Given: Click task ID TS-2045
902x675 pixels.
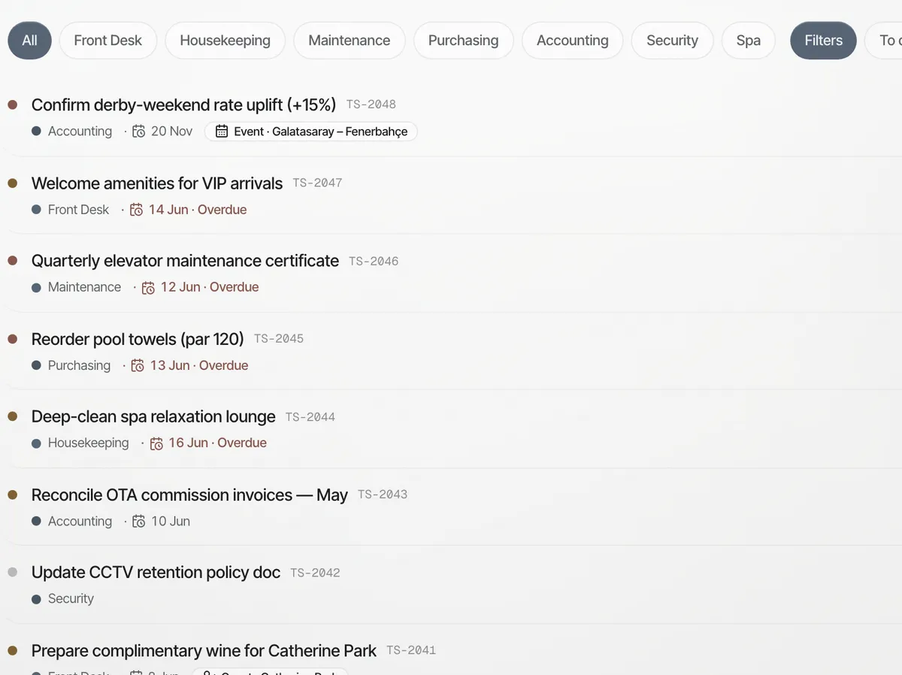Looking at the screenshot, I should pyautogui.click(x=279, y=339).
